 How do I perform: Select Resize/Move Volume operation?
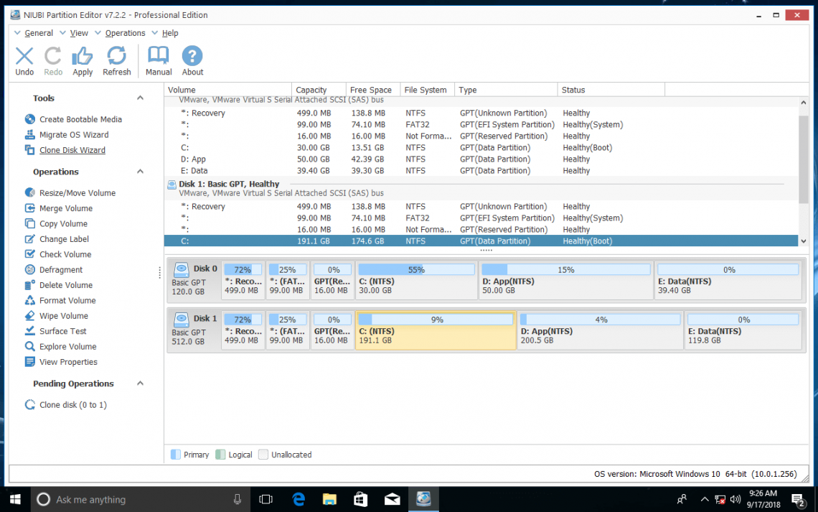(x=77, y=193)
